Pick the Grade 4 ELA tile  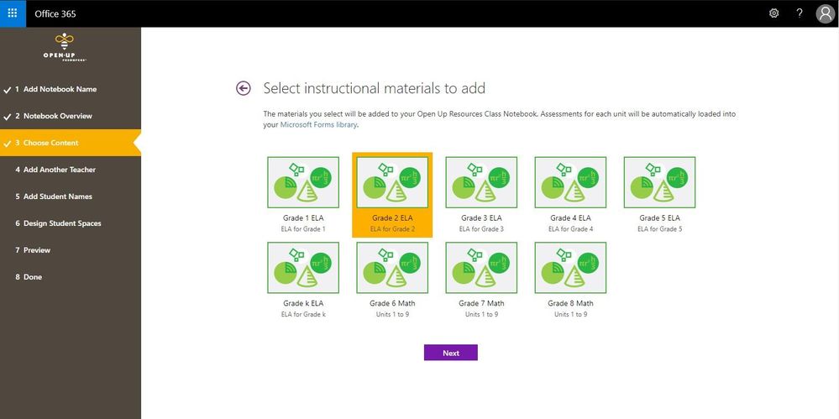pyautogui.click(x=570, y=182)
